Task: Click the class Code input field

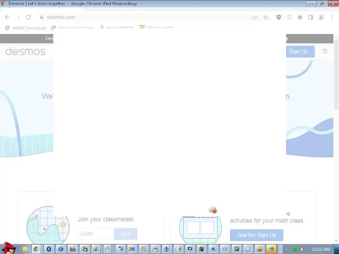Action: 95,234
